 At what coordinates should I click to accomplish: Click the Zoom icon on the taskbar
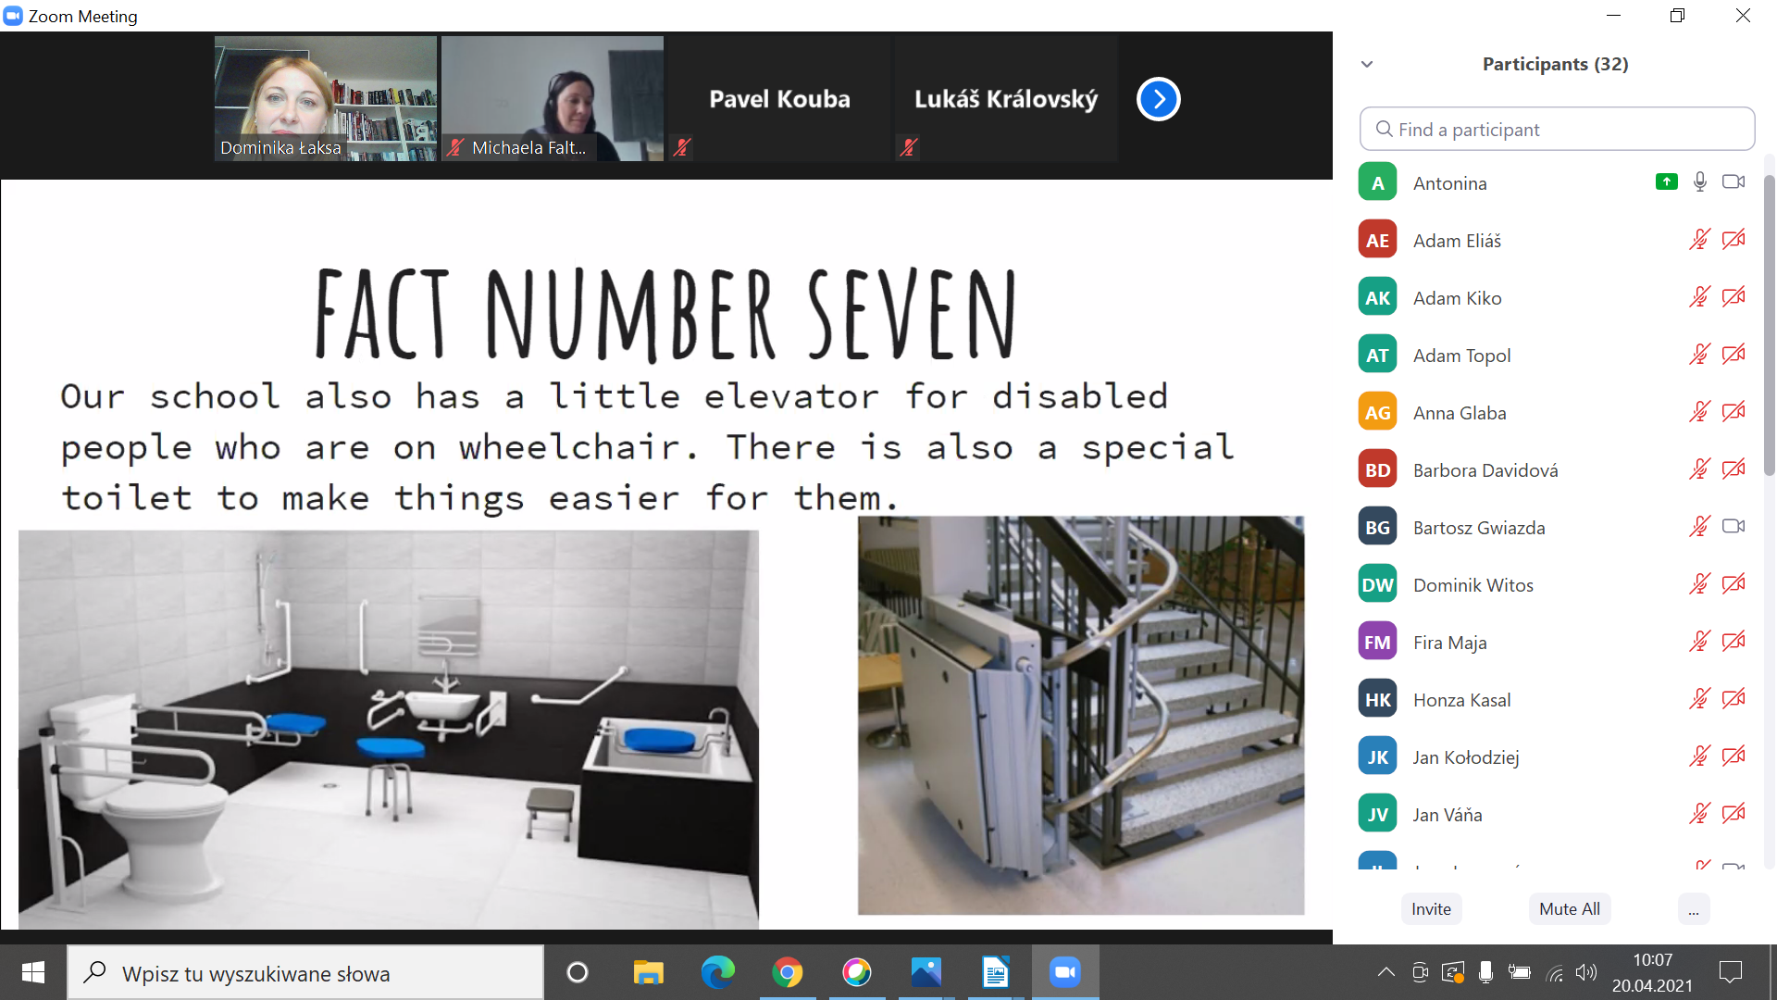point(1064,972)
